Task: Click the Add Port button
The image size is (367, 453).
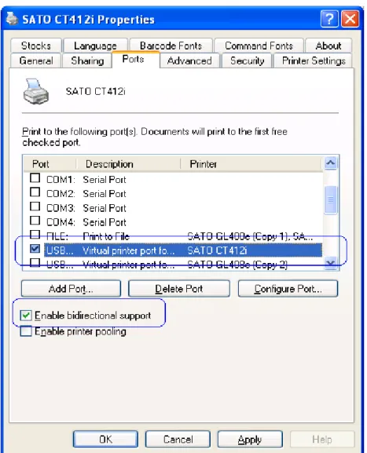Action: coord(71,289)
